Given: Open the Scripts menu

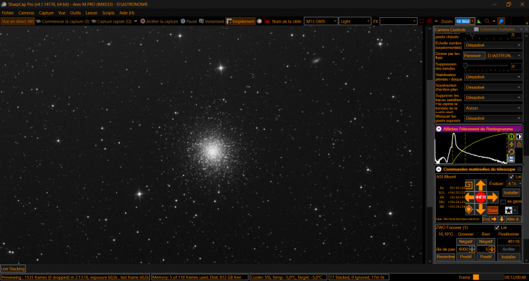Looking at the screenshot, I should 108,13.
